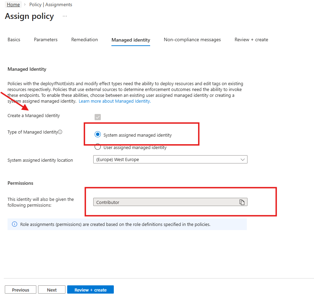Select System assigned managed identity option
Image resolution: width=314 pixels, height=296 pixels.
(x=98, y=135)
